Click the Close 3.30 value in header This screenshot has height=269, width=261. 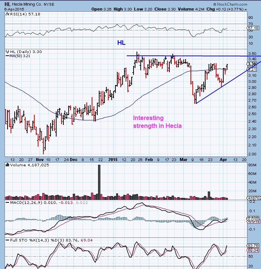[165, 9]
